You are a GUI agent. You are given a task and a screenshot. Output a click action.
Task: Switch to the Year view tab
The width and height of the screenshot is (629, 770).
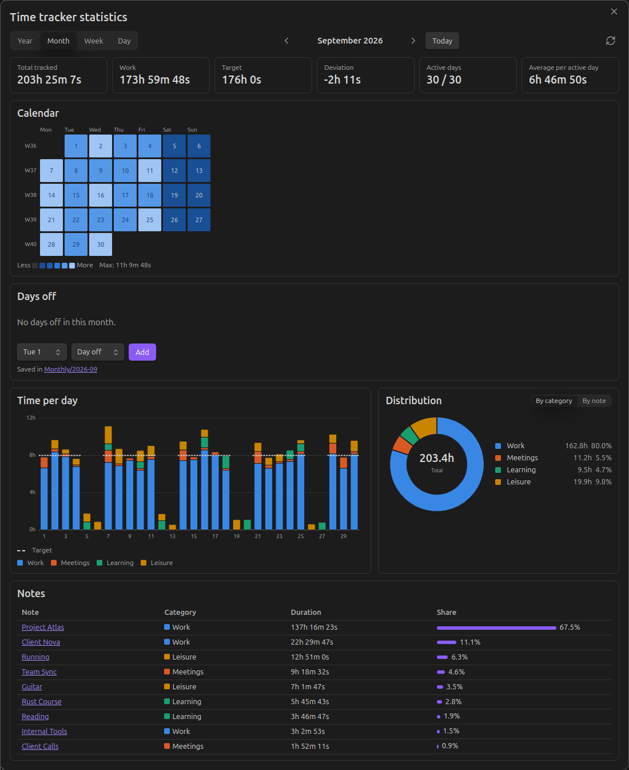pos(25,41)
